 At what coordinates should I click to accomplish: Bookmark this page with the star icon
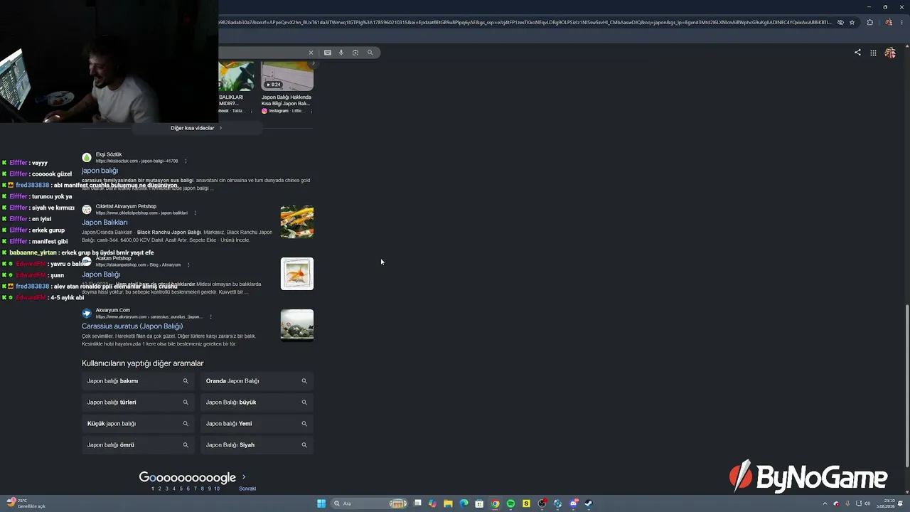(852, 22)
